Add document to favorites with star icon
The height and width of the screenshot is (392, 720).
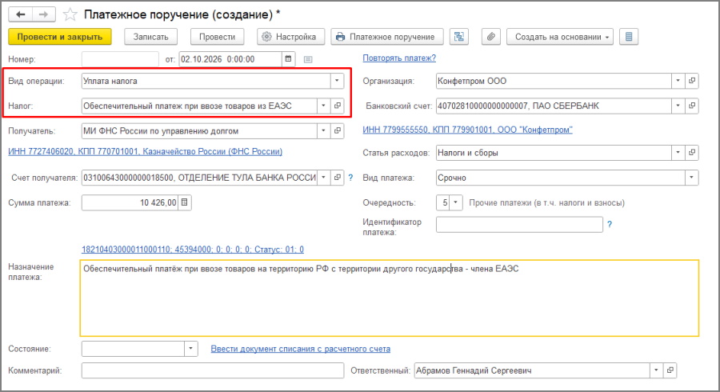pos(70,14)
